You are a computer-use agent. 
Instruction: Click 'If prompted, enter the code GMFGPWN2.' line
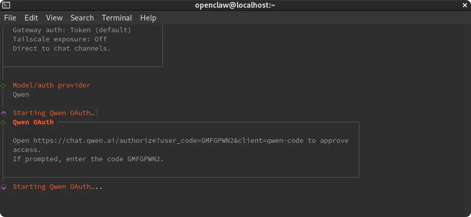[88, 159]
